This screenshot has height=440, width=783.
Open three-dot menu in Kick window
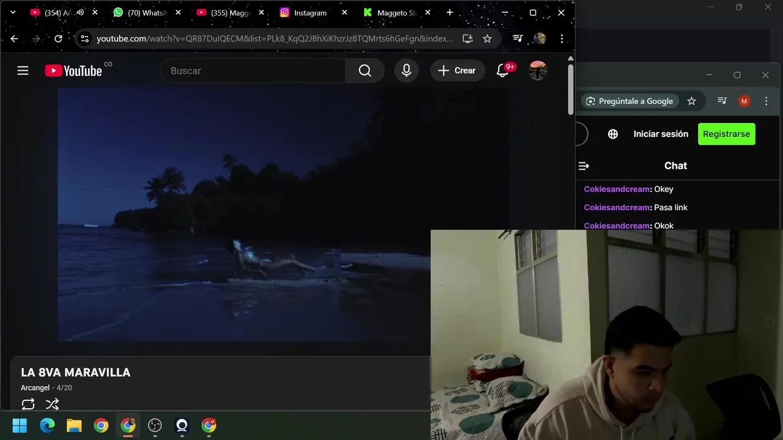coord(766,101)
